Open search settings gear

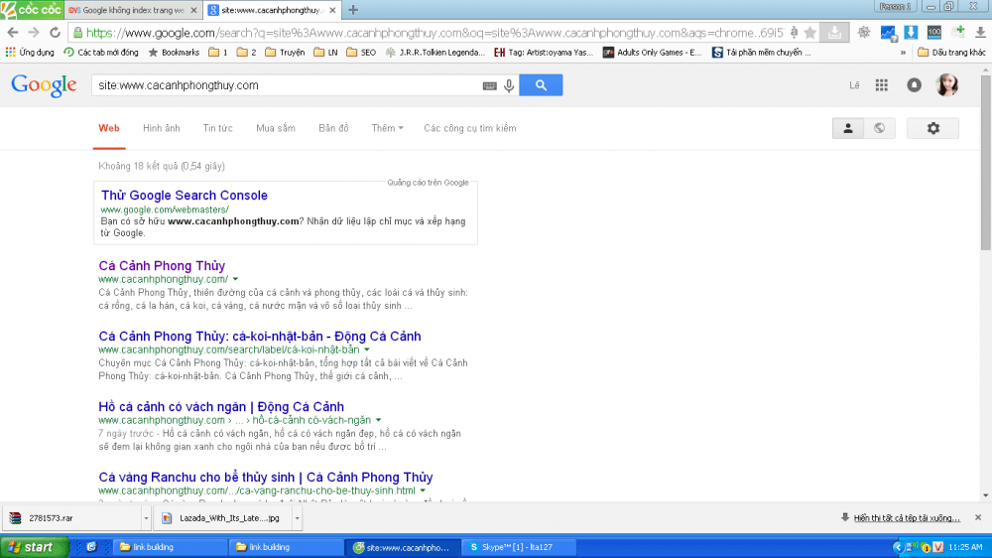pyautogui.click(x=933, y=128)
